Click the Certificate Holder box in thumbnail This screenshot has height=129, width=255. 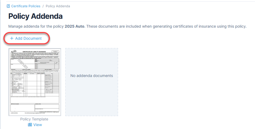[22, 108]
